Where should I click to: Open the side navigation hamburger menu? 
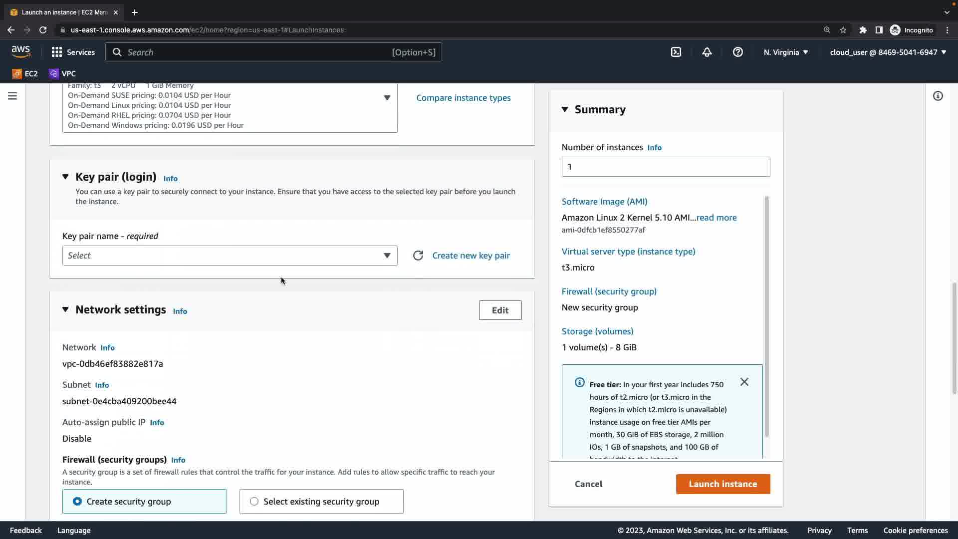(12, 96)
